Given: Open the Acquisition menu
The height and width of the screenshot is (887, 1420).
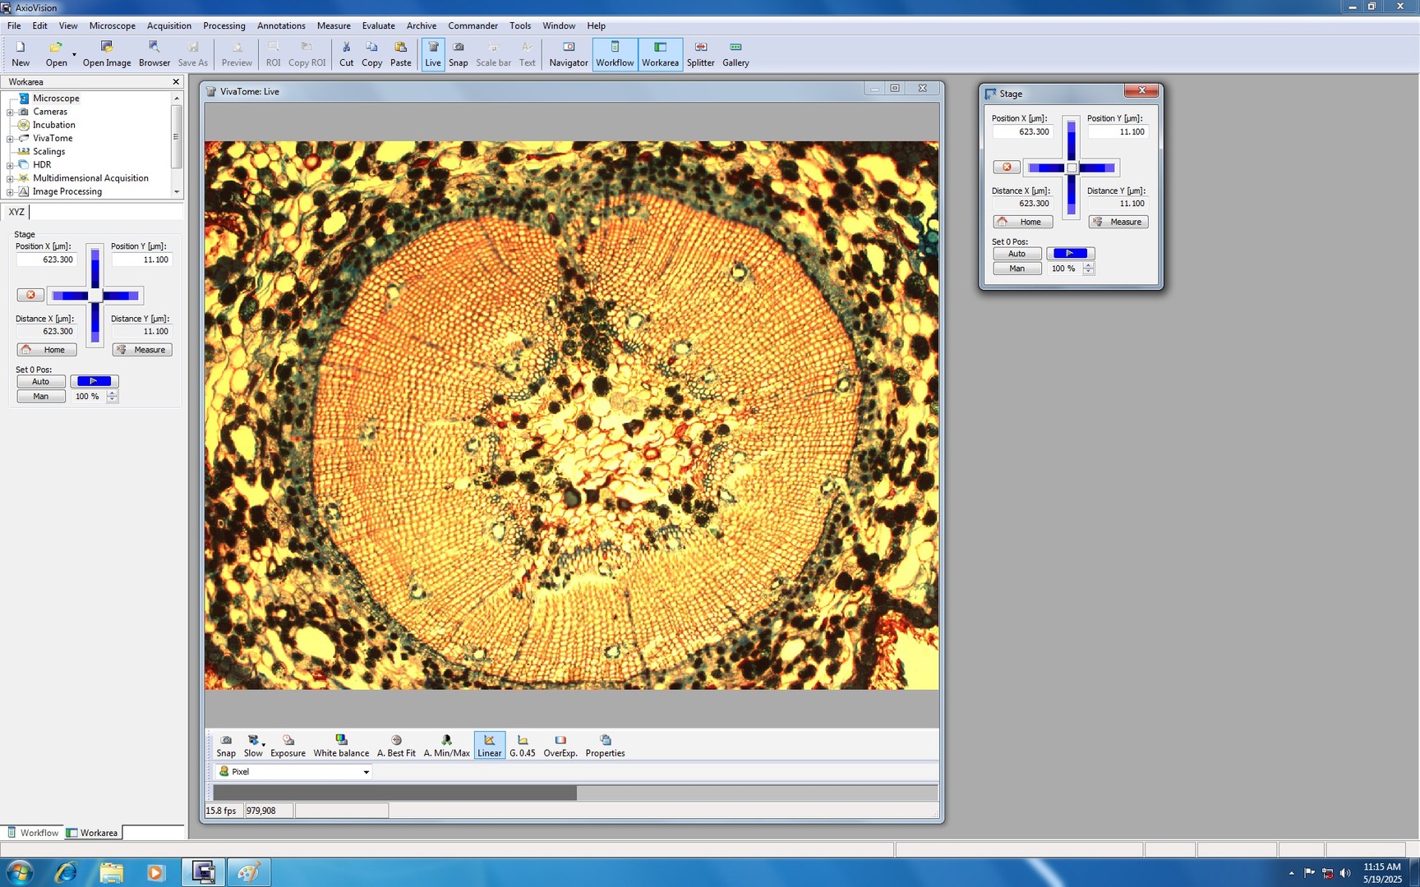Looking at the screenshot, I should [168, 25].
